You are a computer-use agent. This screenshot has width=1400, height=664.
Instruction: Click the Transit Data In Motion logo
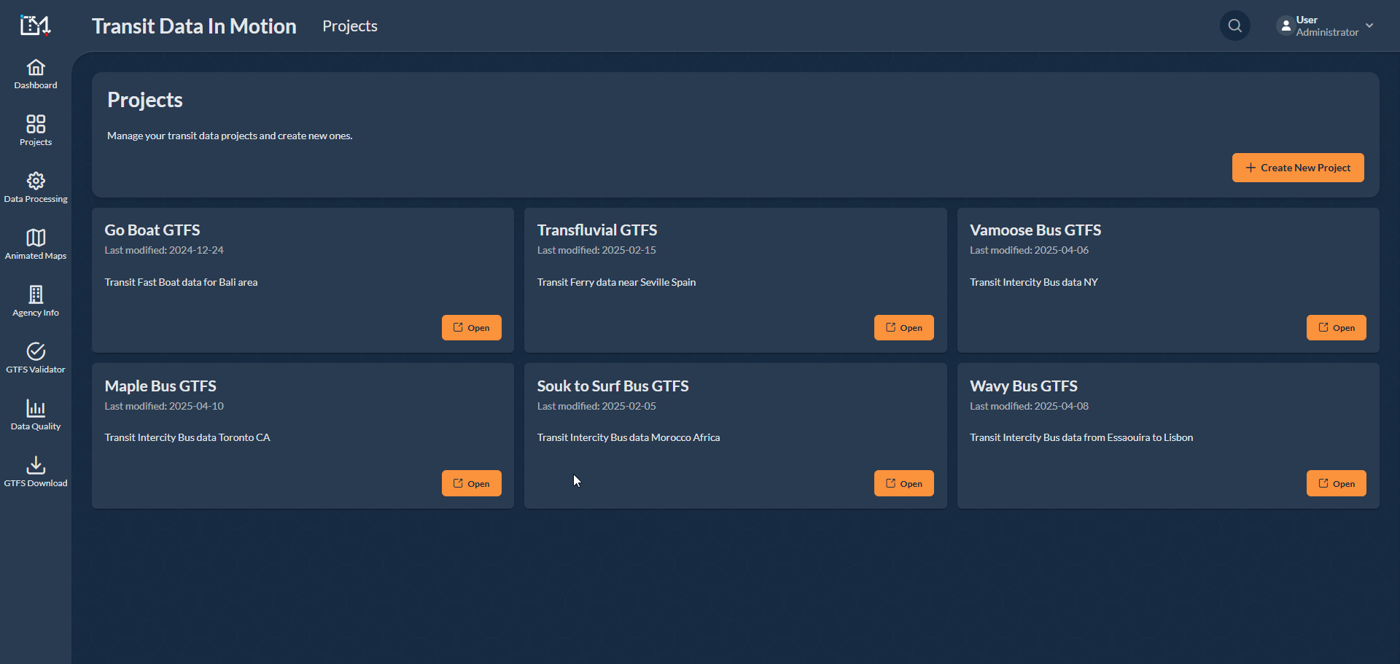coord(35,26)
